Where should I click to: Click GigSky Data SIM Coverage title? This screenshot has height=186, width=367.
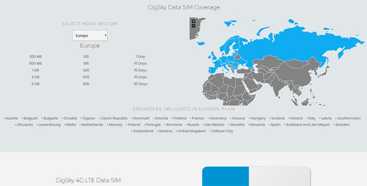click(184, 7)
